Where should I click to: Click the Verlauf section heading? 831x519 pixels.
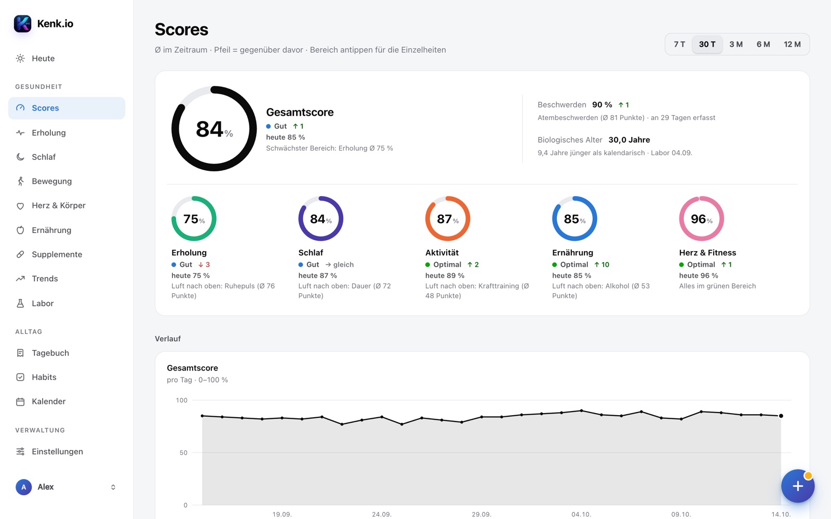click(x=168, y=339)
